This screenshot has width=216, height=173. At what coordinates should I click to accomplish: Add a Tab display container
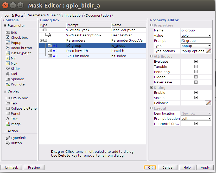point(11,103)
